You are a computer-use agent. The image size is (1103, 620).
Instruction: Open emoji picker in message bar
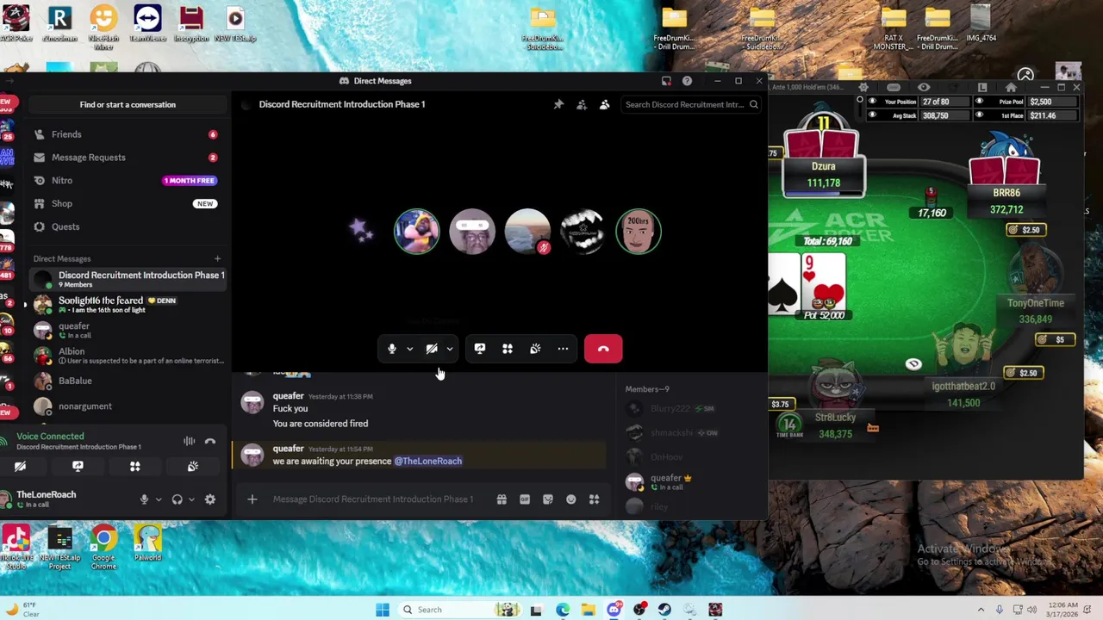(571, 499)
